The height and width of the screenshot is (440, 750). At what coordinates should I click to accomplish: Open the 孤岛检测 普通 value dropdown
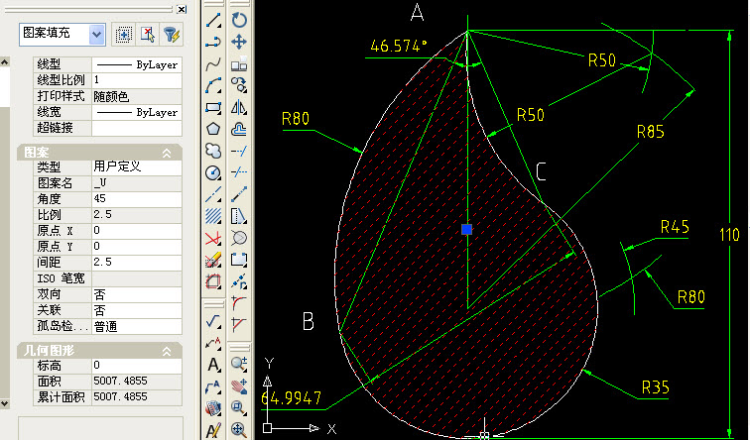tap(137, 326)
